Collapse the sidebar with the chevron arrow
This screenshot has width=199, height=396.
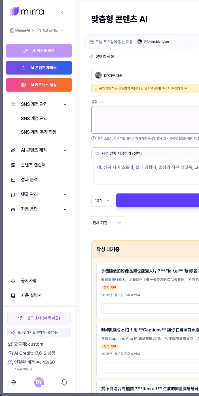click(x=62, y=12)
